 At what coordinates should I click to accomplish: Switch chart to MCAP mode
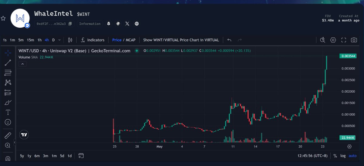[131, 40]
